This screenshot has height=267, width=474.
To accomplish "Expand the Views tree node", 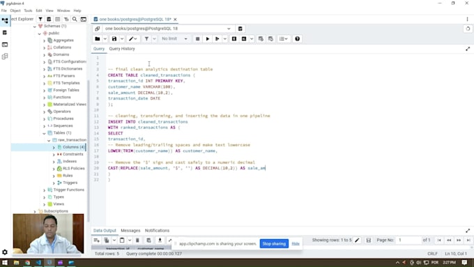I will click(x=44, y=204).
